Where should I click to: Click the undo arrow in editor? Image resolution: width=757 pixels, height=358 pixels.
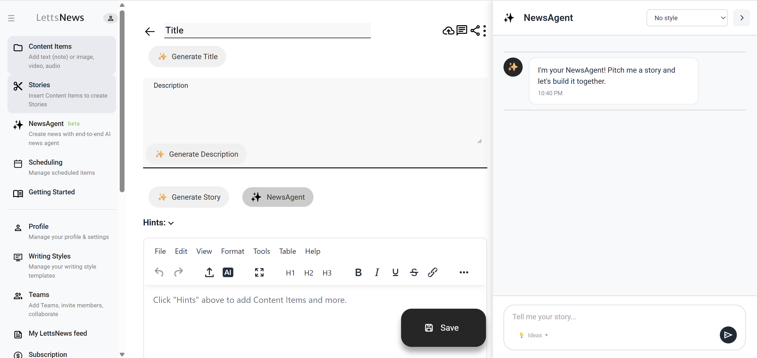click(x=159, y=272)
